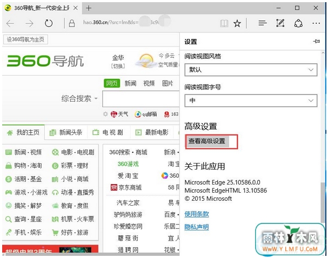This screenshot has height=258, width=328.
Task: Select the 网页 search tab
Action: 112,83
